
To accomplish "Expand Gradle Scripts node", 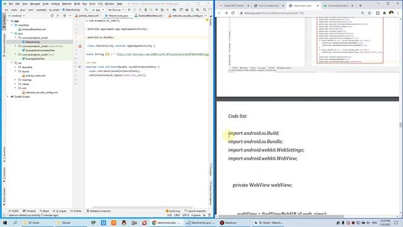I will [8, 96].
